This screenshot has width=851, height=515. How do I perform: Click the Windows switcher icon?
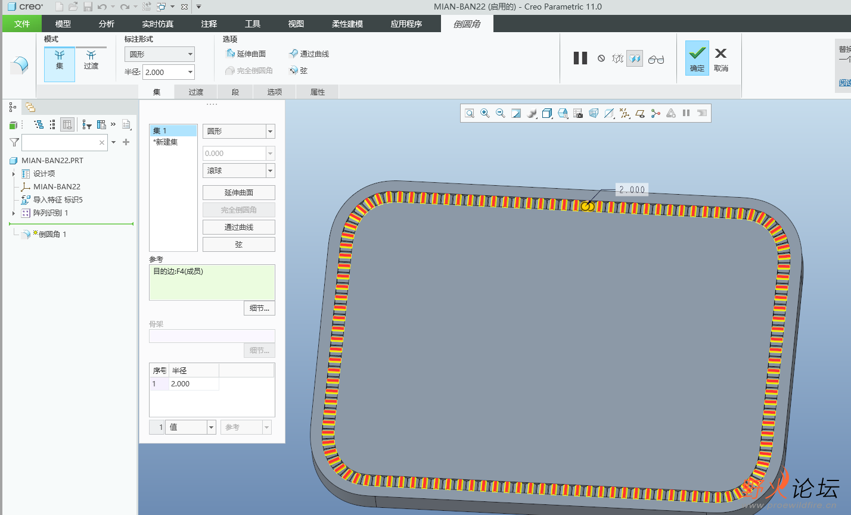point(161,7)
